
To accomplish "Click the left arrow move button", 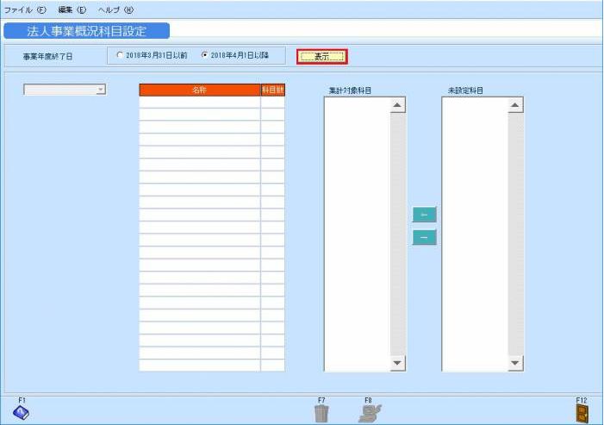I will point(424,215).
